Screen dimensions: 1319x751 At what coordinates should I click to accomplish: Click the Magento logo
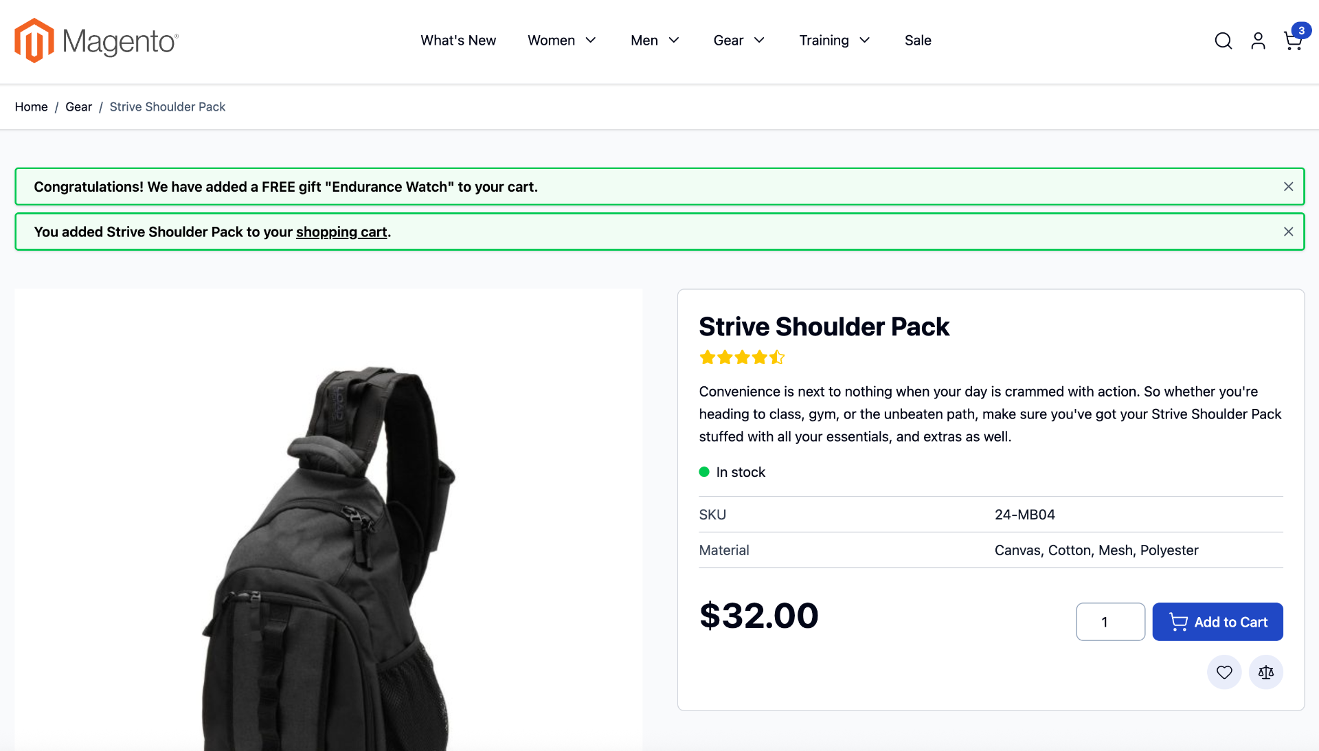coord(96,41)
